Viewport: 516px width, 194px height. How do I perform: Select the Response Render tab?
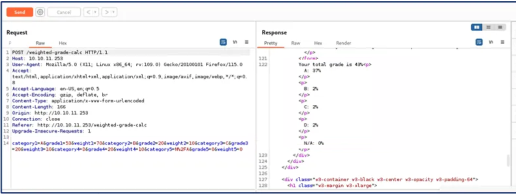[x=344, y=43]
